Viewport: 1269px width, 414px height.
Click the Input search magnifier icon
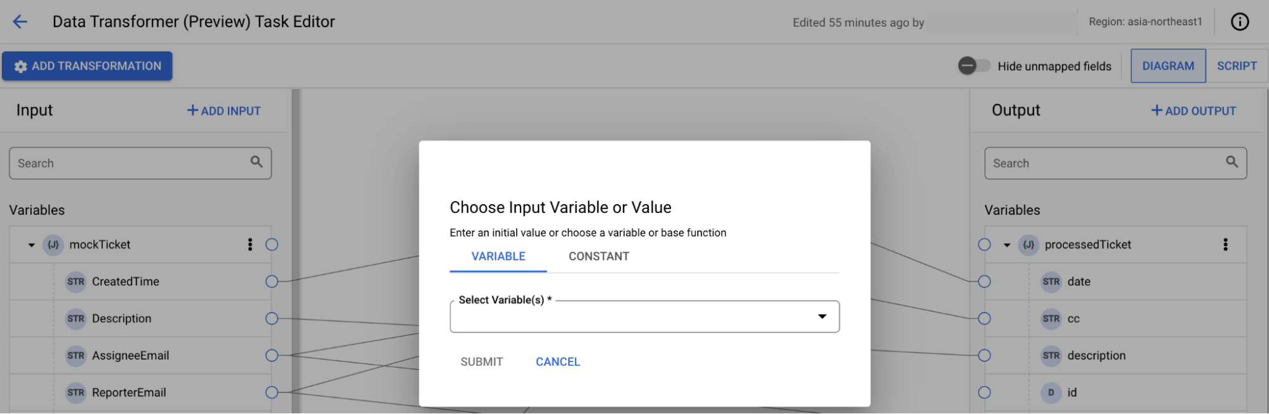pos(256,162)
